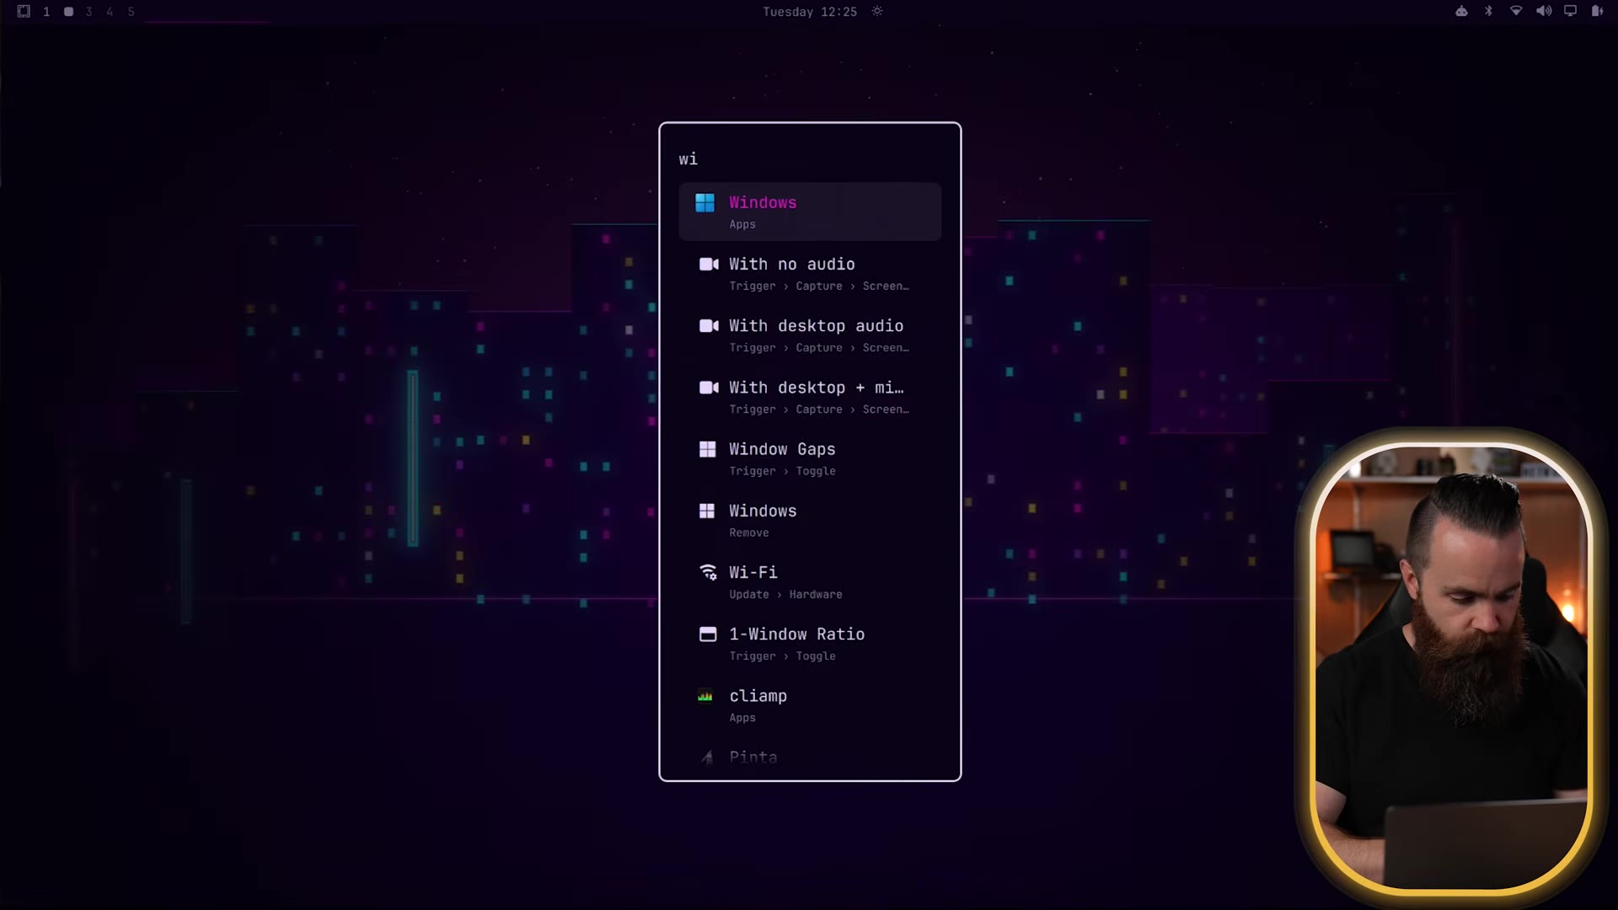Select 'With desktop + mi…' capture entry
Viewport: 1618px width, 910px height.
[810, 397]
